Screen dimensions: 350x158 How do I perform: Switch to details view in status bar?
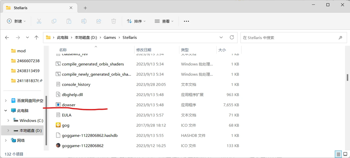[x=338, y=154]
